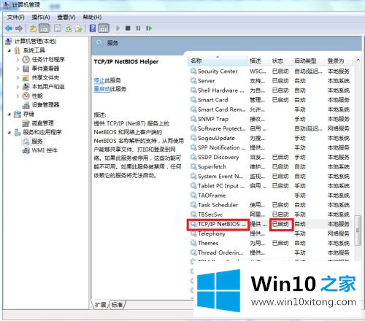The image size is (365, 321).
Task: Click the 重启动 service link
Action: point(102,89)
